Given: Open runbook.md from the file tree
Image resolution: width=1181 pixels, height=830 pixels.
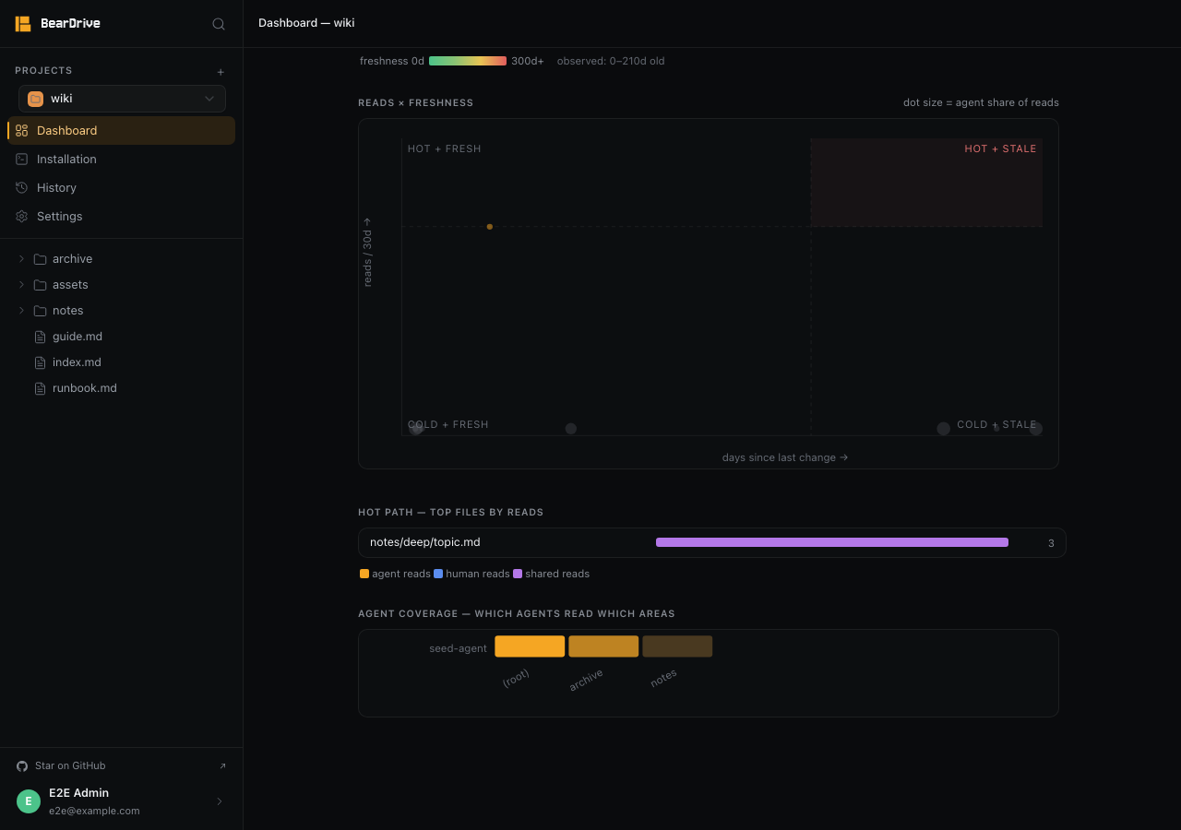Looking at the screenshot, I should point(85,388).
